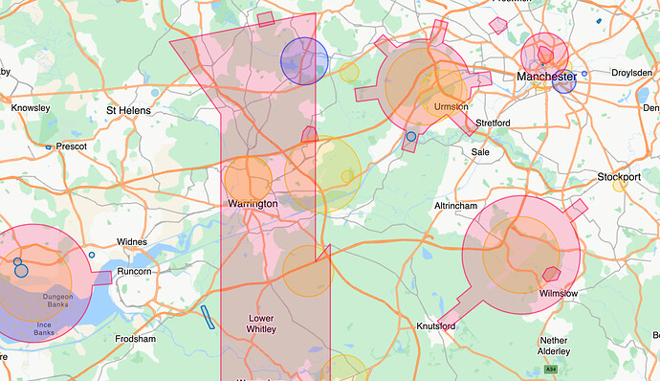This screenshot has height=381, width=660.
Task: Select the yellow circle marker at Stockport
Action: tap(619, 186)
